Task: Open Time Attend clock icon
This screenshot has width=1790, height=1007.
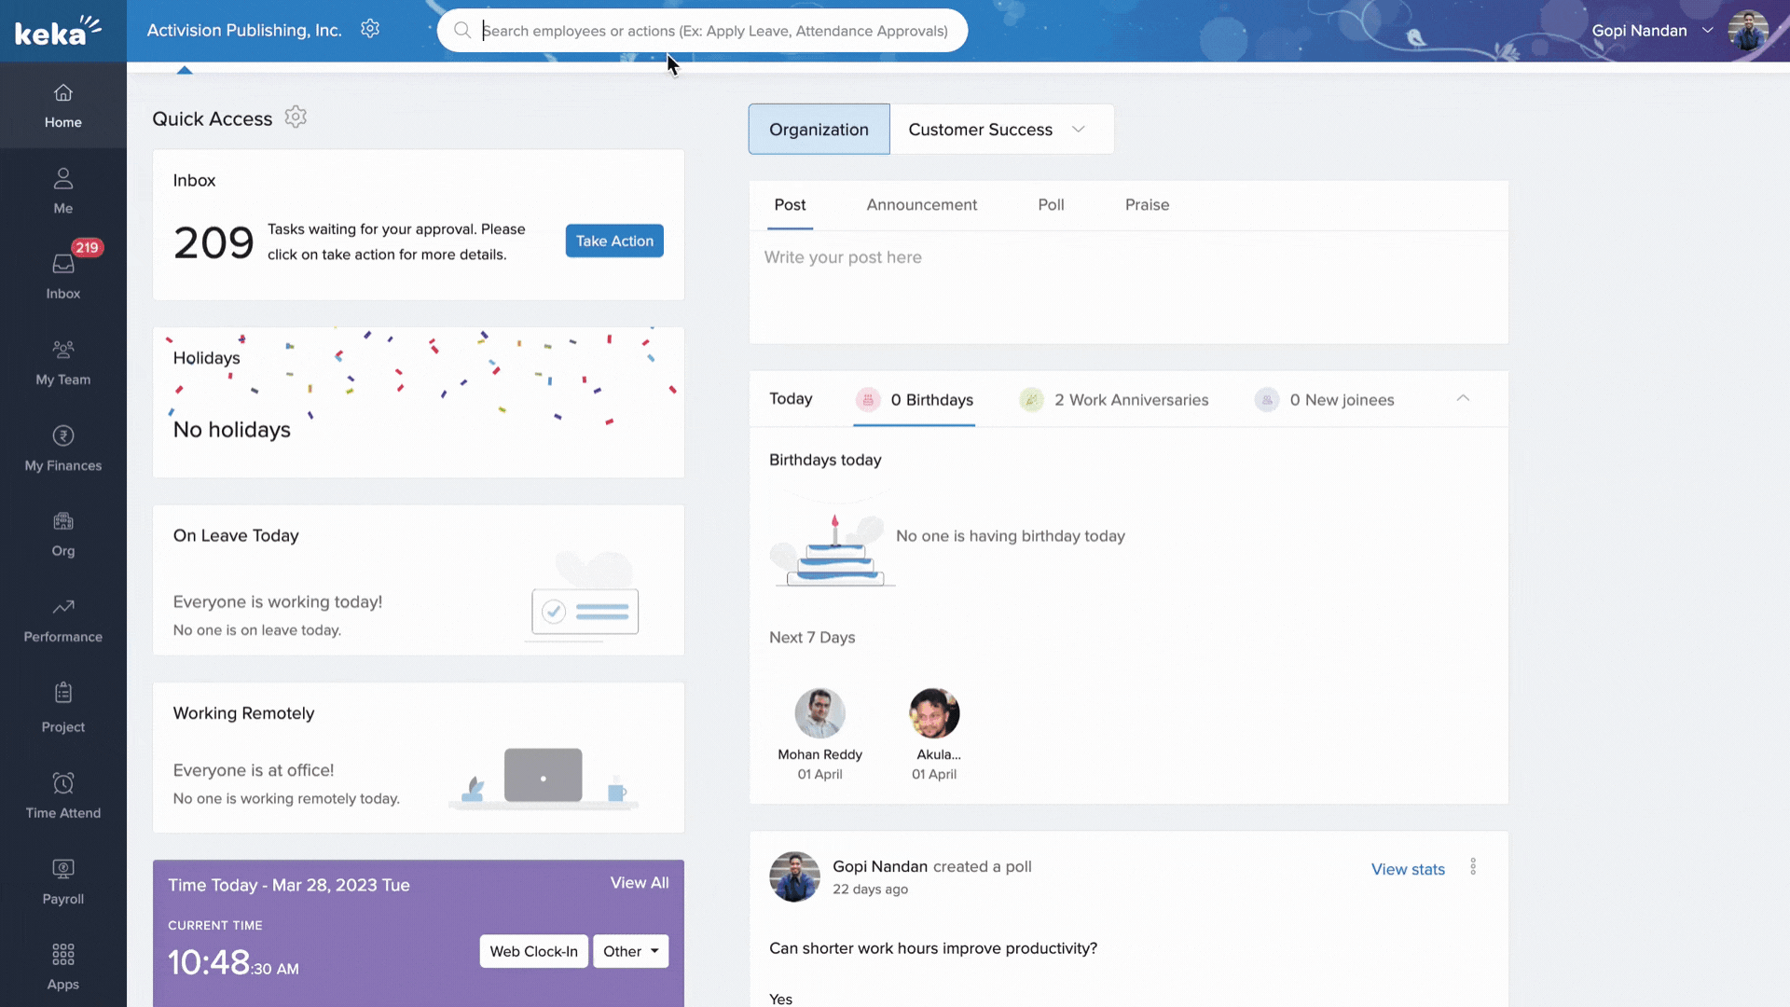Action: (62, 783)
